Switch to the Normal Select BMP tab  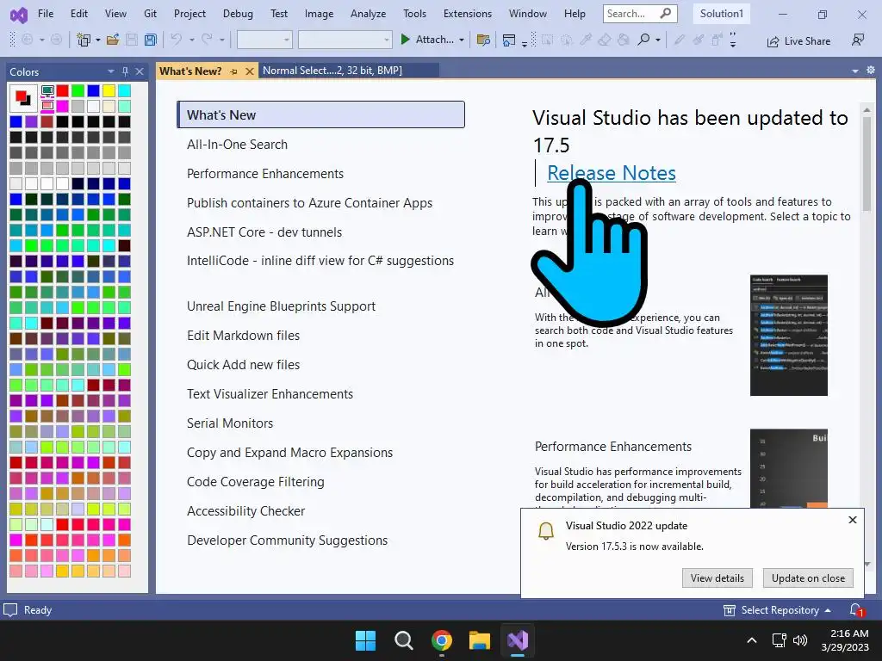pos(348,71)
